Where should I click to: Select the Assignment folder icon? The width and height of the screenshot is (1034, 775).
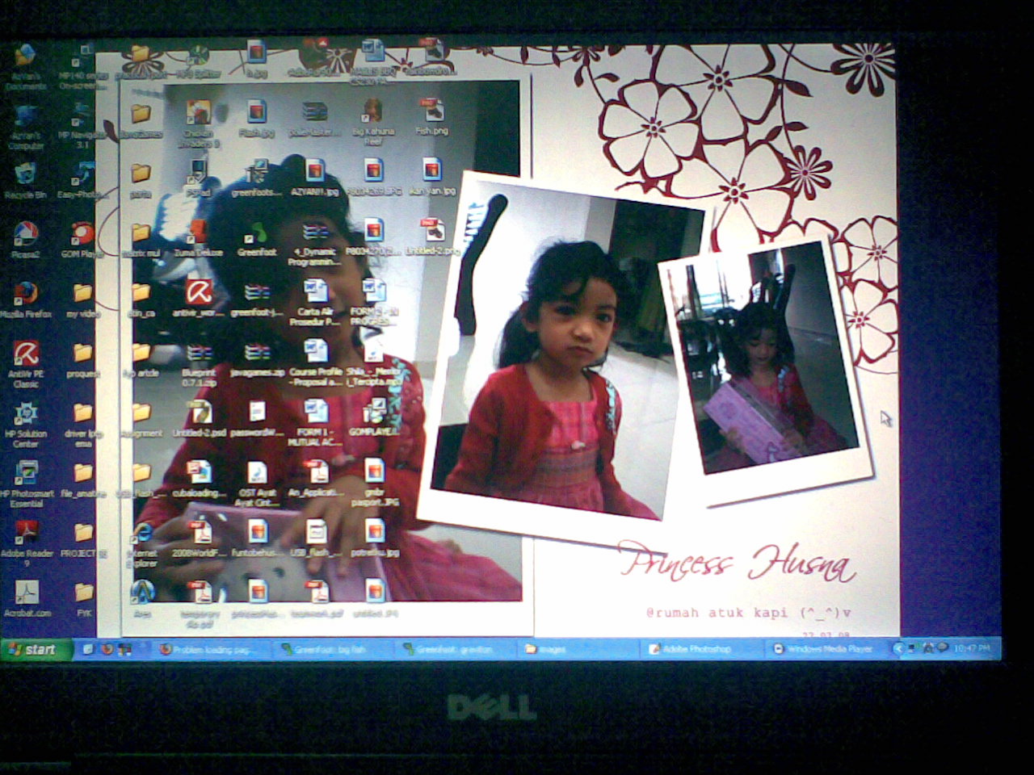[141, 420]
